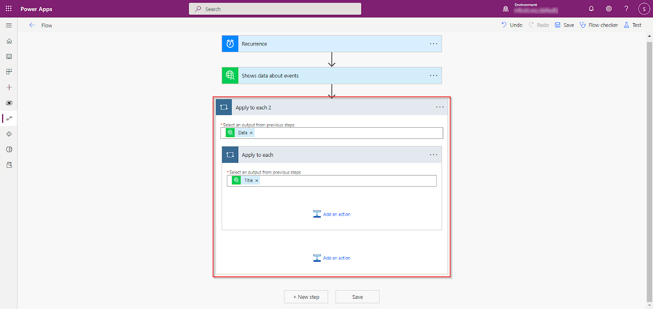The image size is (653, 309).
Task: Add an action inside Apply to each 2
Action: [x=332, y=258]
